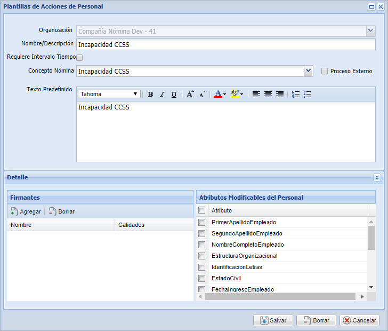Viewport: 388px width, 331px height.
Task: Click the vertical scrollbar thumb in attributes
Action: pyautogui.click(x=371, y=238)
